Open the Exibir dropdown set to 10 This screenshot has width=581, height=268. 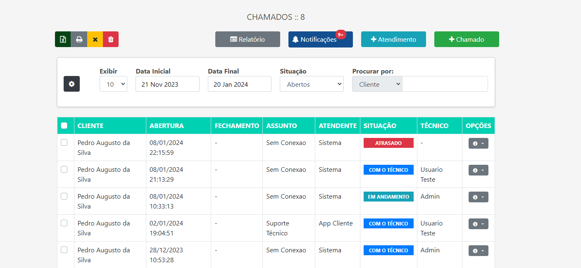[x=113, y=84]
